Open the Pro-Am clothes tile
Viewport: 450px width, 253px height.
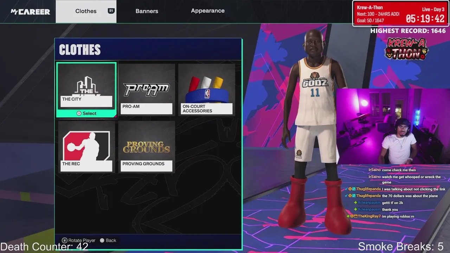pyautogui.click(x=147, y=89)
